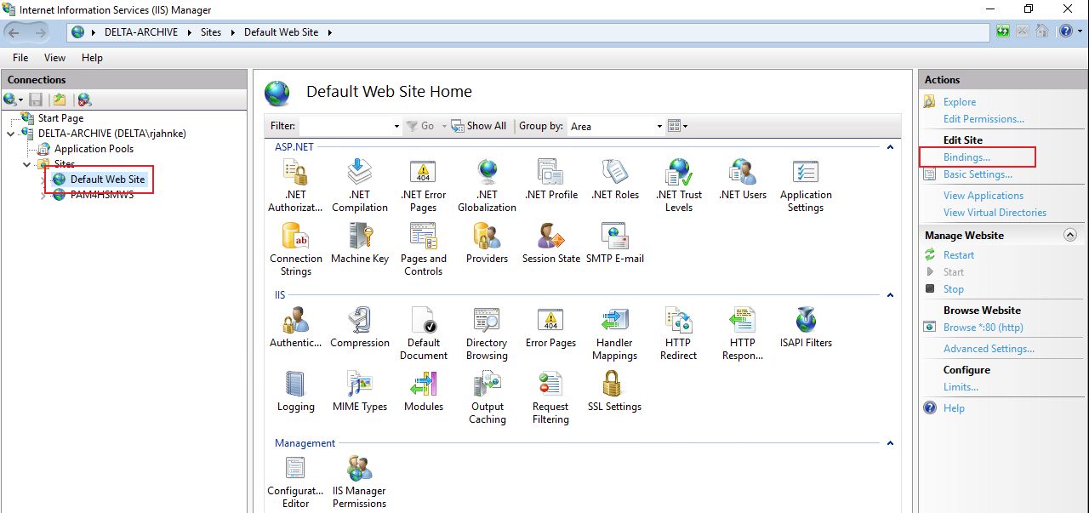
Task: Open .NET Globalization feature
Action: [487, 185]
